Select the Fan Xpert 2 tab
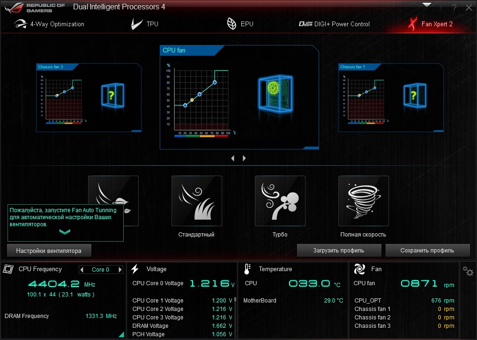This screenshot has width=477, height=340. pos(431,24)
